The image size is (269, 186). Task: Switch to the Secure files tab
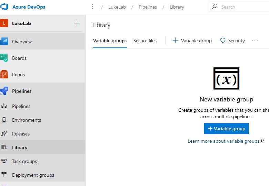coord(145,41)
